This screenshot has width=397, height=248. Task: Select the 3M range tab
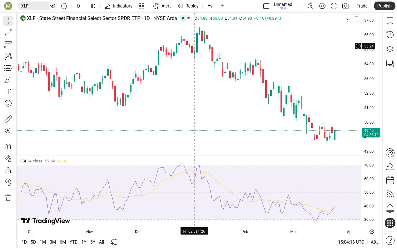(53, 242)
